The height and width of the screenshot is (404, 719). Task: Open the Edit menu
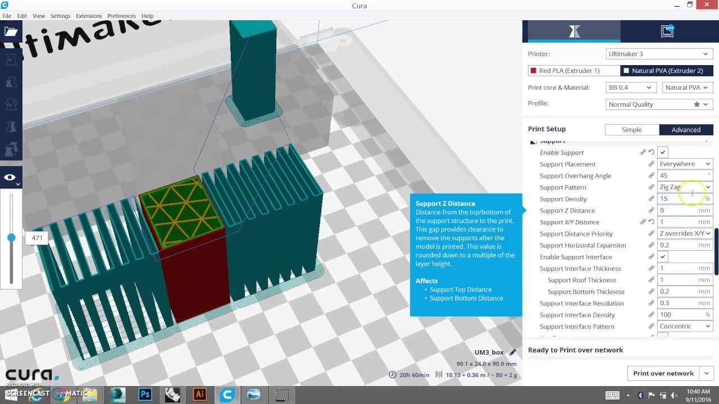point(22,16)
